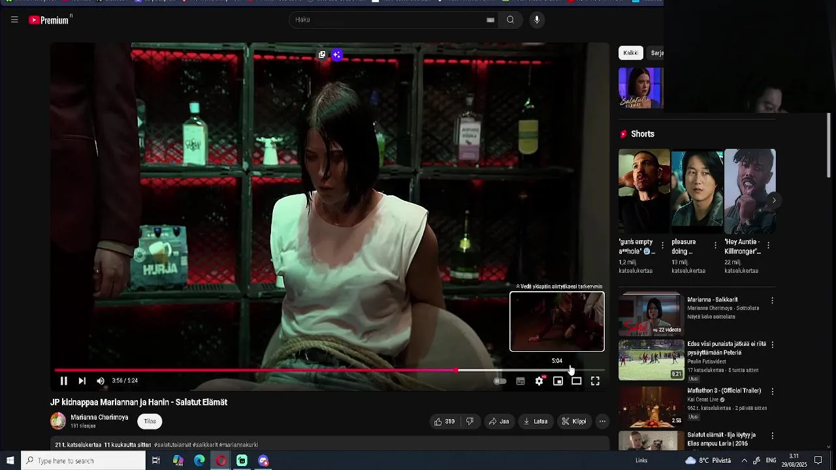
Task: Mute the video volume speaker icon
Action: pos(101,381)
